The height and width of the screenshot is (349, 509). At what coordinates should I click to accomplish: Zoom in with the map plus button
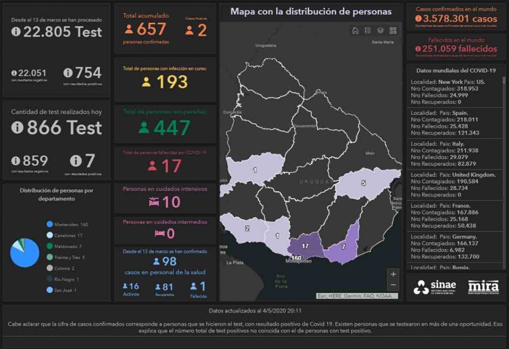click(394, 274)
